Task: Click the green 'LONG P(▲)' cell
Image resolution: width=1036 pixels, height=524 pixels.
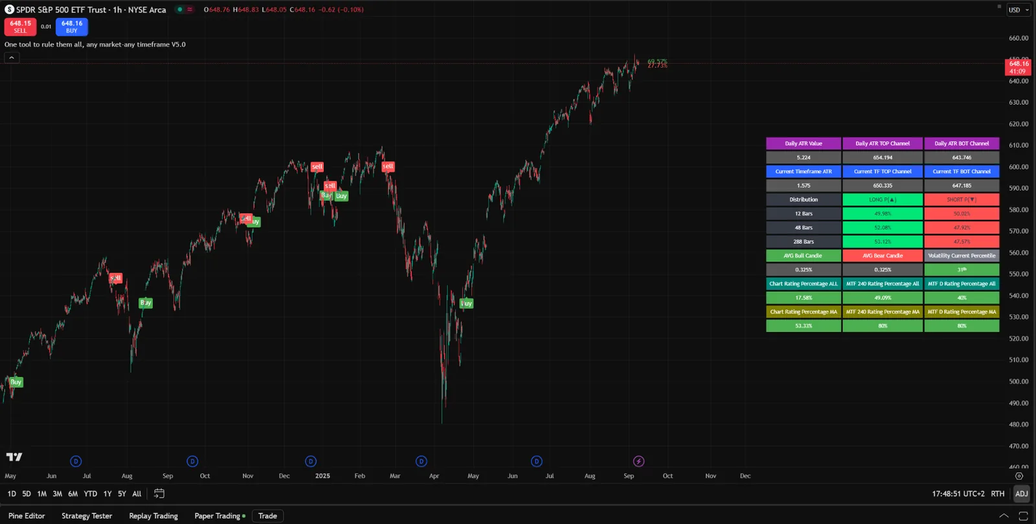Action: pyautogui.click(x=883, y=199)
